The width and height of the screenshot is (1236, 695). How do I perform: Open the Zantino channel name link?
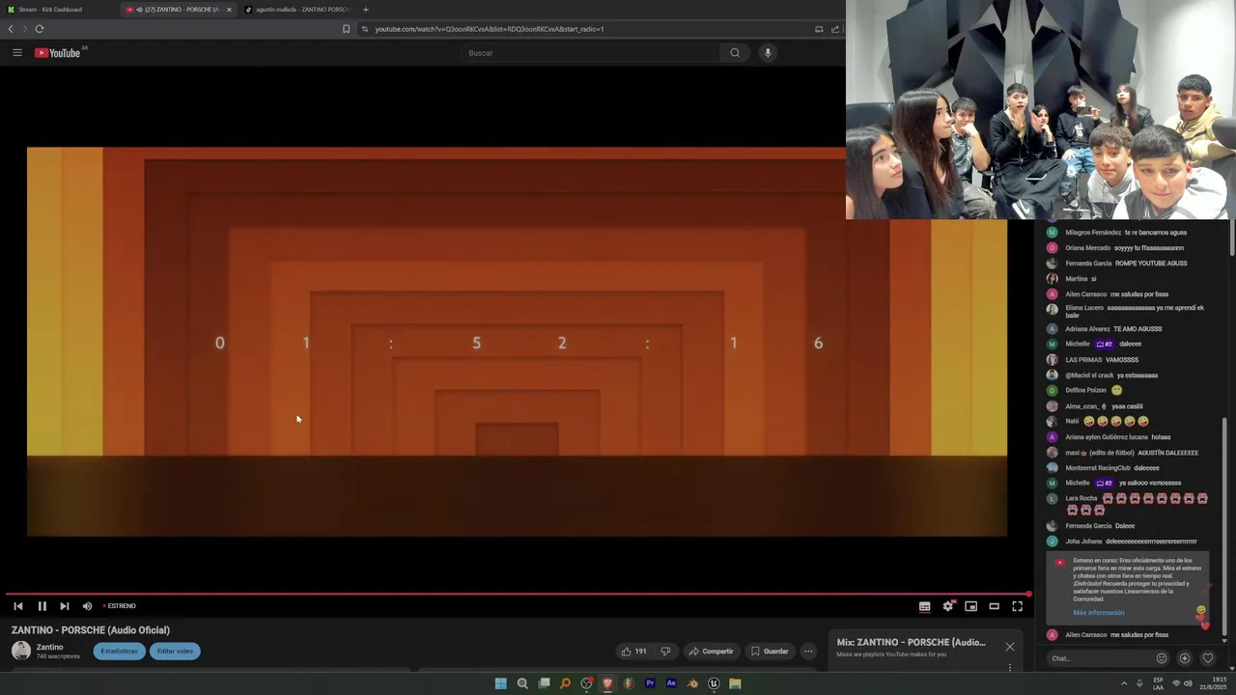[50, 647]
